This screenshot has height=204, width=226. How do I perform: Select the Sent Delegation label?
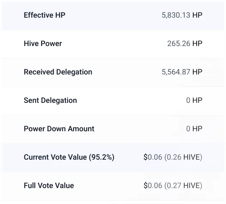point(50,100)
